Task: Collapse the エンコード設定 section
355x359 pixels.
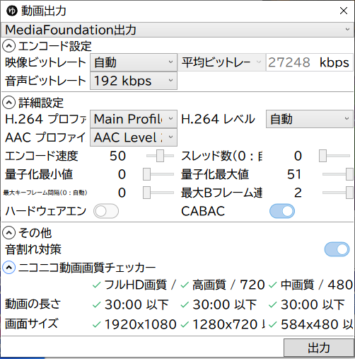Action: point(9,46)
